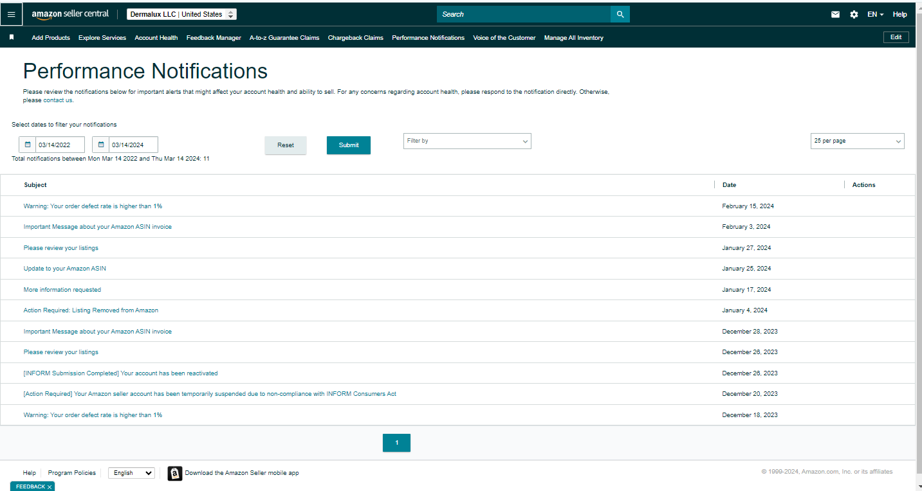Open January 27 Please review your listings
Screen dimensions: 922x491
click(61, 248)
